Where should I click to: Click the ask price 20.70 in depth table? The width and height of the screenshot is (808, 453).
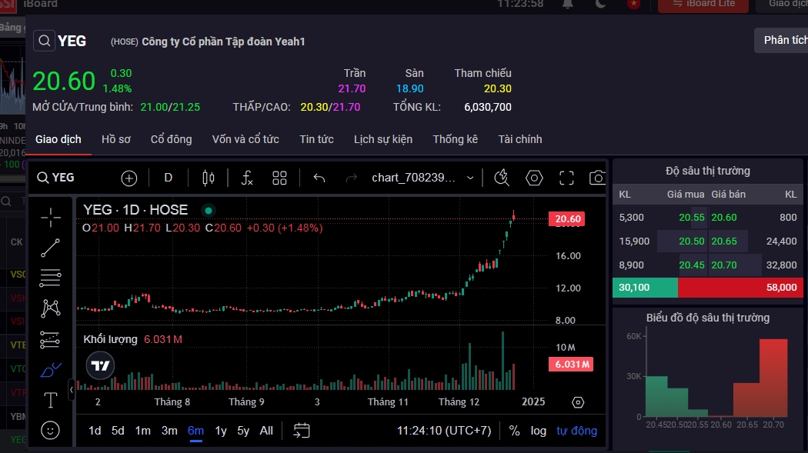click(724, 265)
